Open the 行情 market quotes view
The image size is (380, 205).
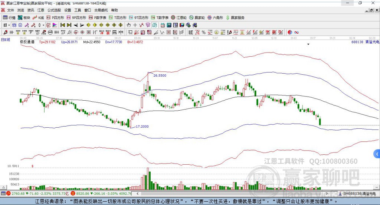point(9,18)
